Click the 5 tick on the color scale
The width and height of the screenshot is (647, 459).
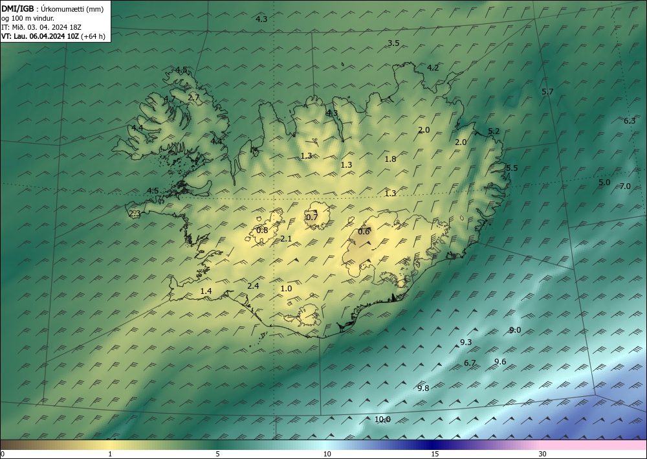pyautogui.click(x=217, y=454)
